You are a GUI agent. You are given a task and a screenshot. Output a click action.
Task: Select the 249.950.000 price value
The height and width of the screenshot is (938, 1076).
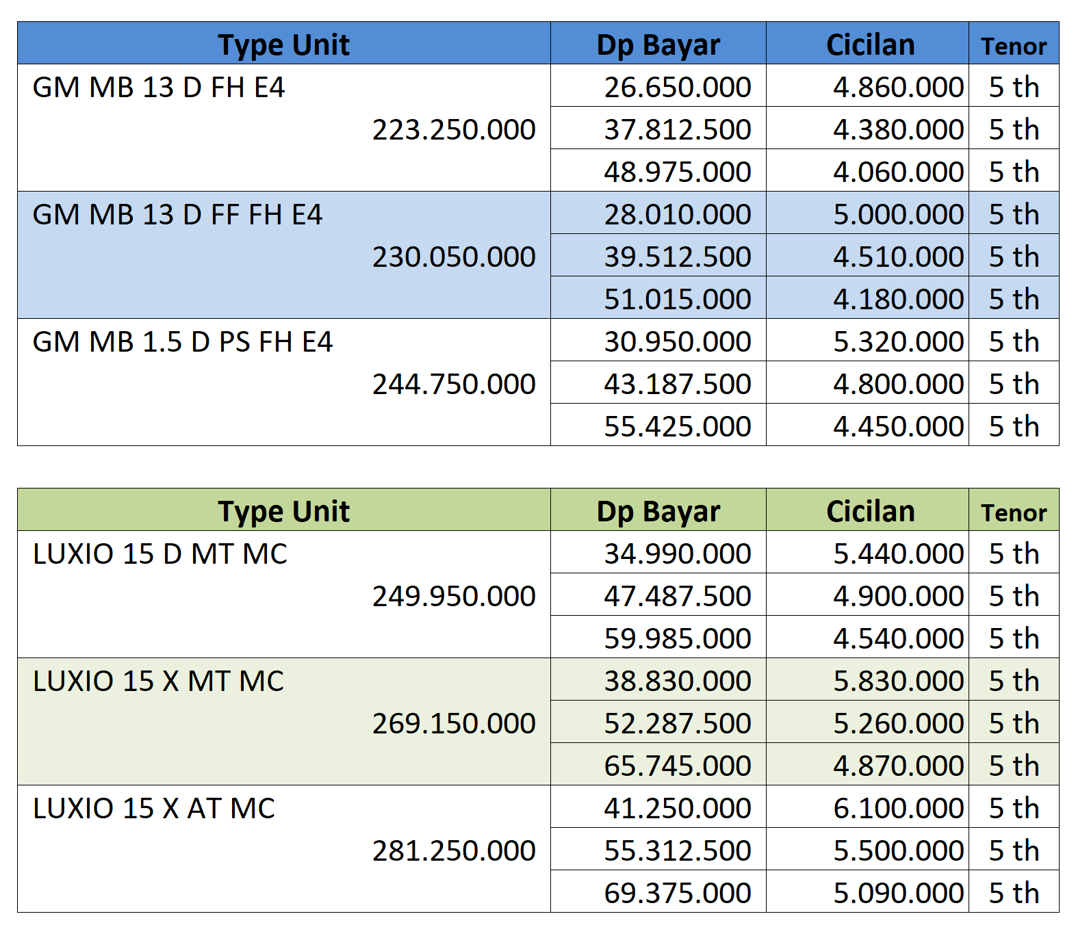tap(454, 597)
